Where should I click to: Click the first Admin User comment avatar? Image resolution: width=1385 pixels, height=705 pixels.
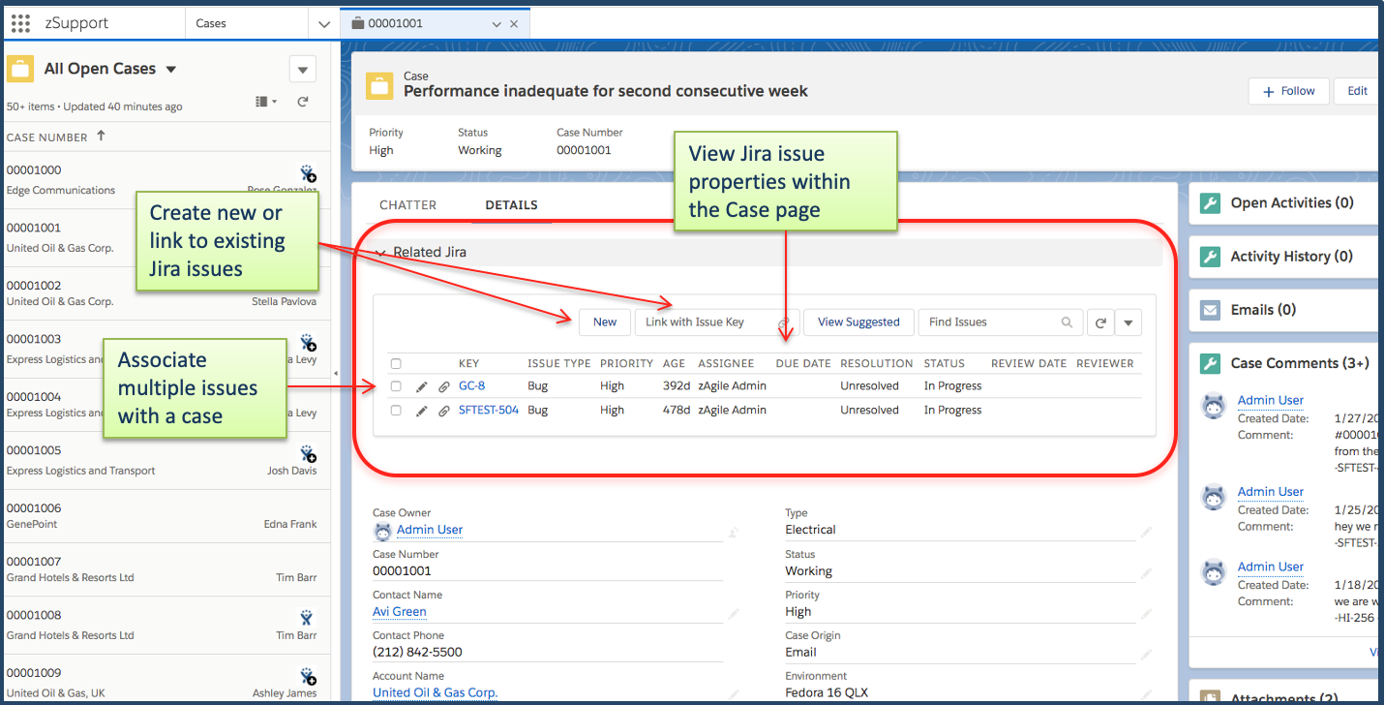click(1213, 407)
